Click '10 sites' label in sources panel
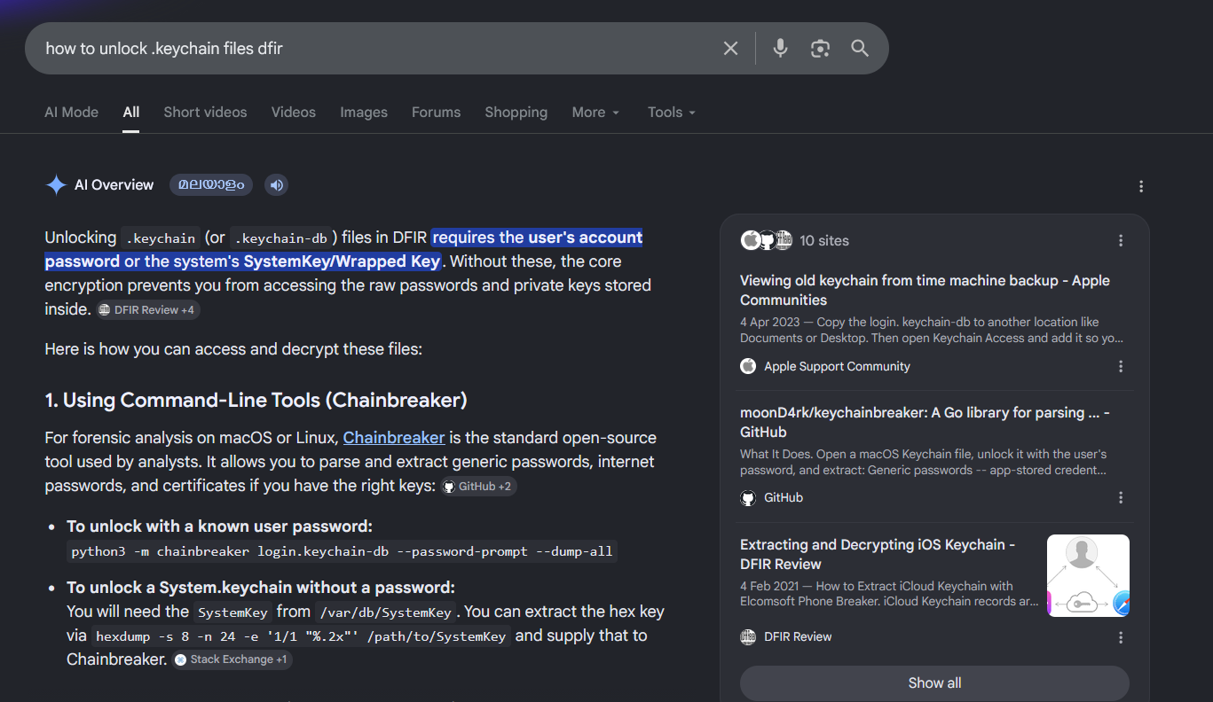Image resolution: width=1213 pixels, height=702 pixels. pyautogui.click(x=824, y=240)
